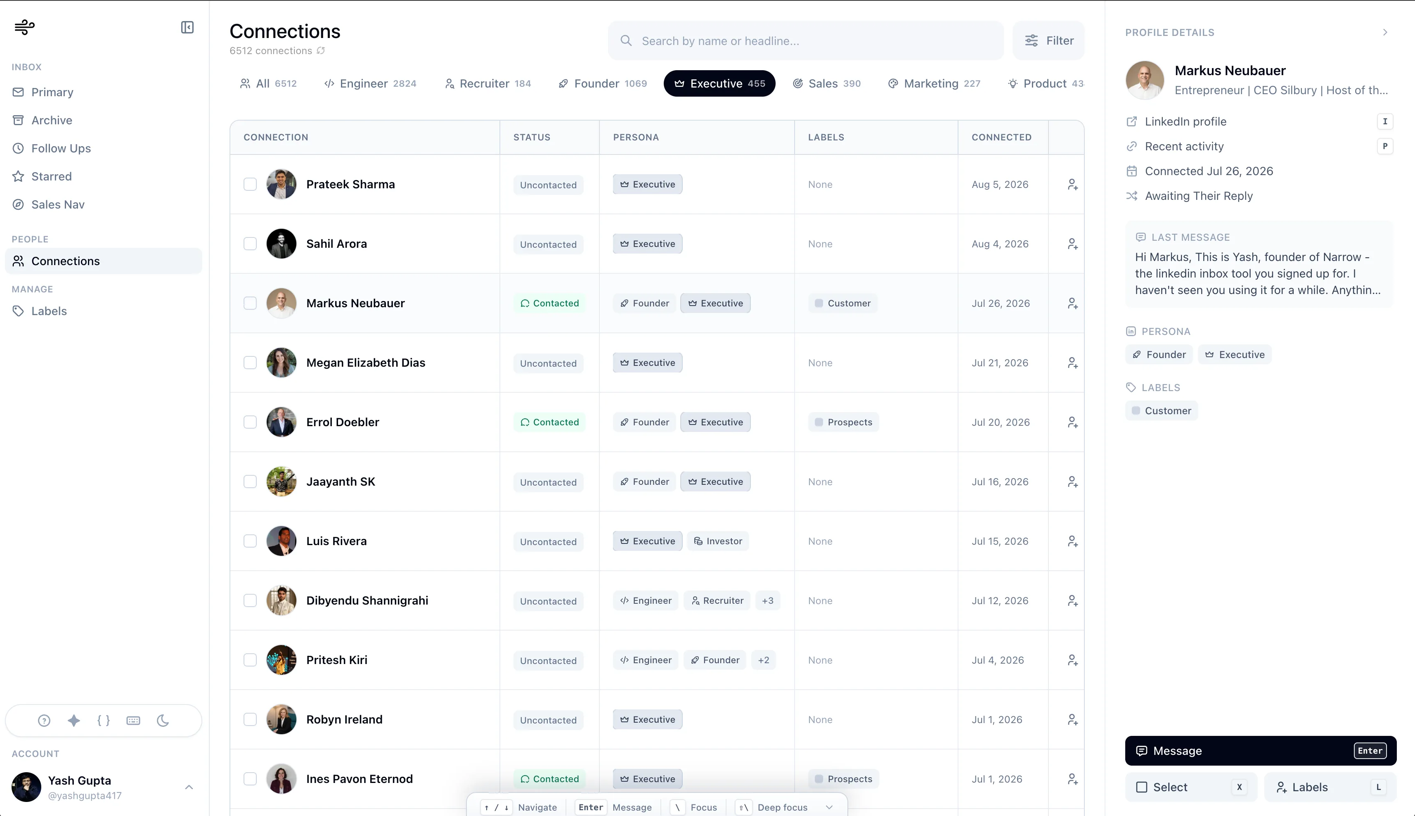The width and height of the screenshot is (1415, 816).
Task: Open Markus Neubauer's LinkedIn profile link
Action: pos(1185,121)
